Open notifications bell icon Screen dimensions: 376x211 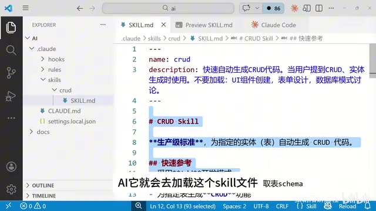coord(367,206)
